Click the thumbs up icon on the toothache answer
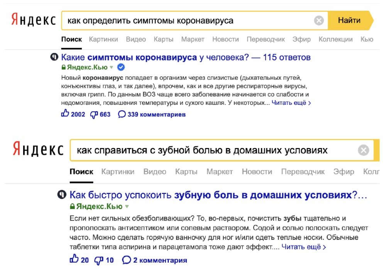The width and height of the screenshot is (386, 273). 74,260
